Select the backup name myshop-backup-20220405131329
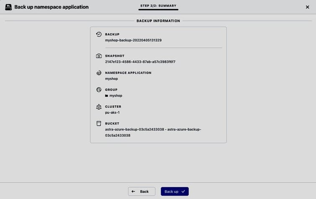This screenshot has height=199, width=316. pos(133,41)
